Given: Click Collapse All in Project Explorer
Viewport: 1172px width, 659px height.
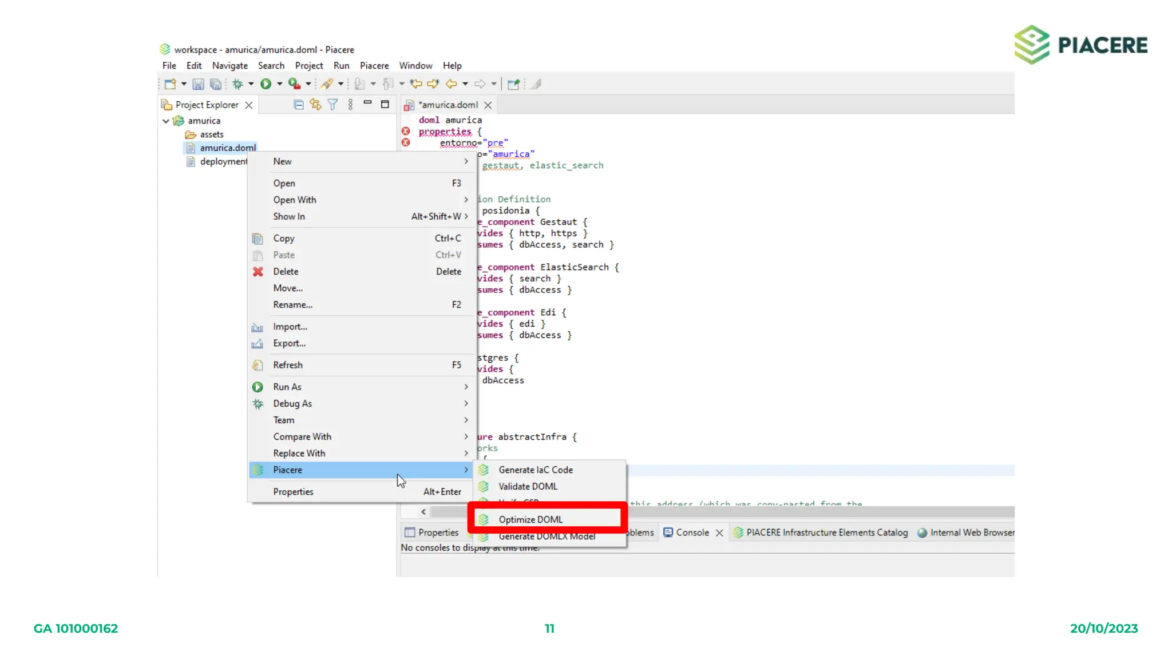Looking at the screenshot, I should 298,104.
